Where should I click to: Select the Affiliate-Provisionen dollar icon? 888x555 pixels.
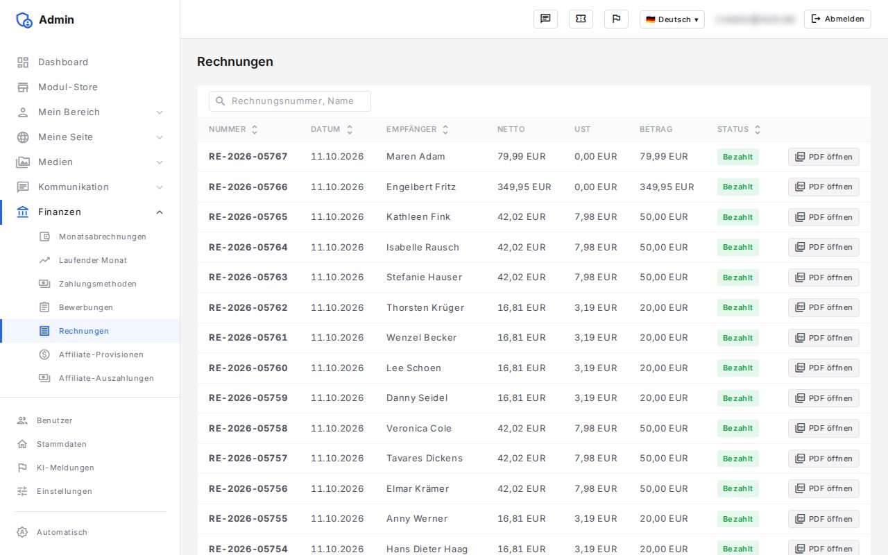click(x=44, y=355)
